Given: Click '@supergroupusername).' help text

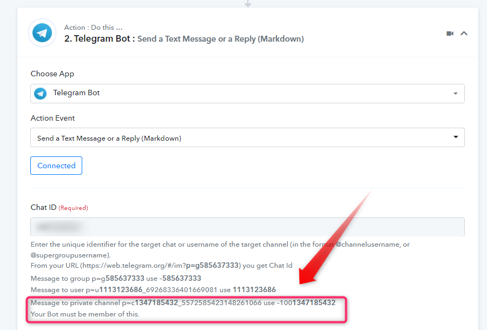Looking at the screenshot, I should [x=70, y=255].
